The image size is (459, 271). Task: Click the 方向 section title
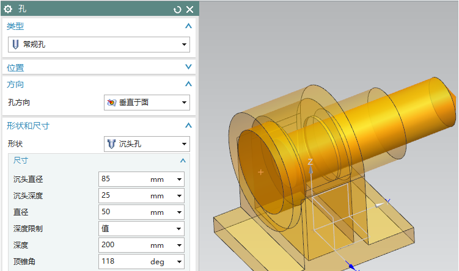(15, 84)
